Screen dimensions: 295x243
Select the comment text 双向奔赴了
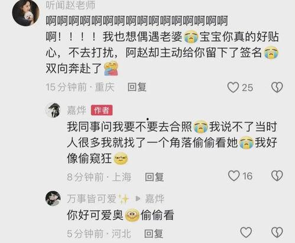click(x=74, y=68)
